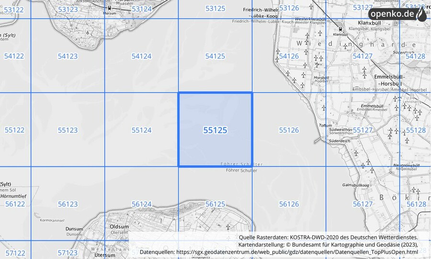This screenshot has width=431, height=259.
Task: Select grid cell labeled 53125
Action: [215, 9]
